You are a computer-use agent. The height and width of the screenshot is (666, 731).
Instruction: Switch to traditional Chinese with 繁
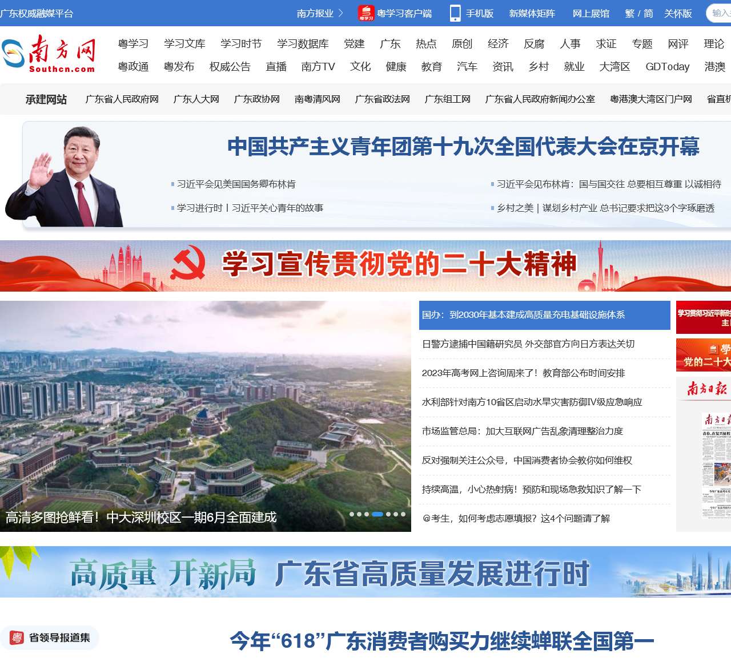click(629, 13)
